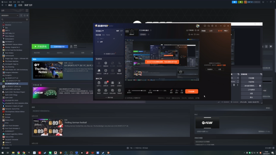Open the 常规模式 mode dropdown
The height and width of the screenshot is (155, 276).
(x=100, y=31)
